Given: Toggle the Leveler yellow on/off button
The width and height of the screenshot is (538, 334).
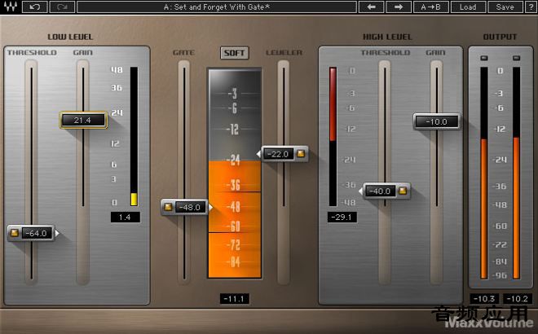Looking at the screenshot, I should 301,154.
